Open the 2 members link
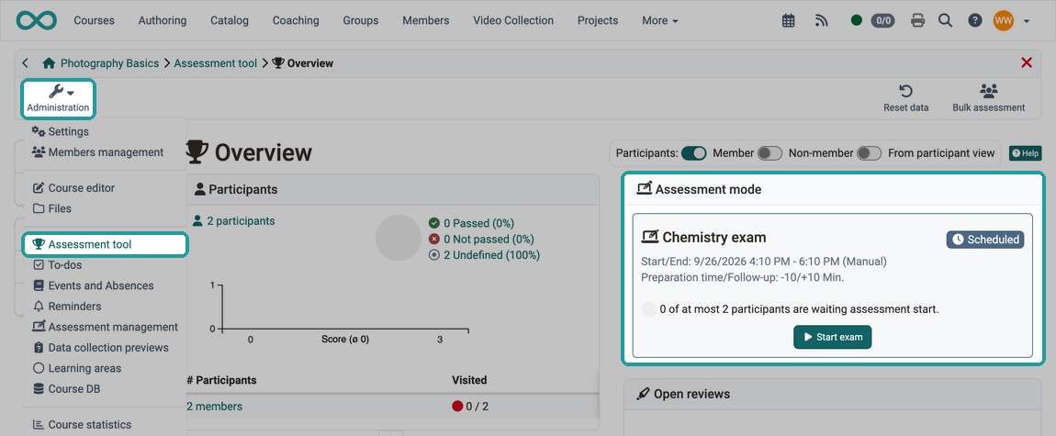The image size is (1056, 436). tap(214, 407)
